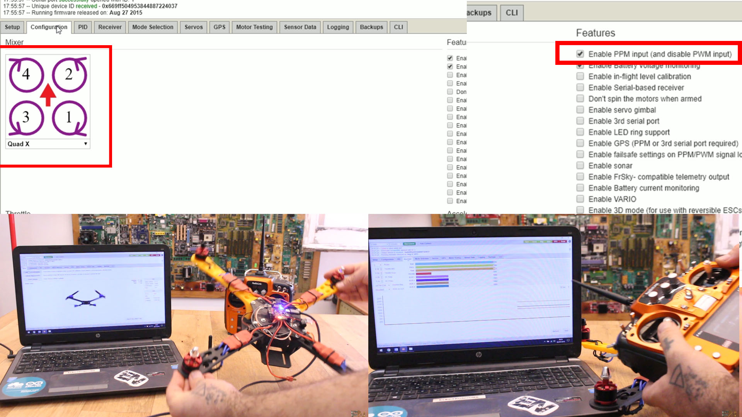Enable FrSky-compatible telemetry output checkbox
The image size is (742, 417).
coord(580,177)
